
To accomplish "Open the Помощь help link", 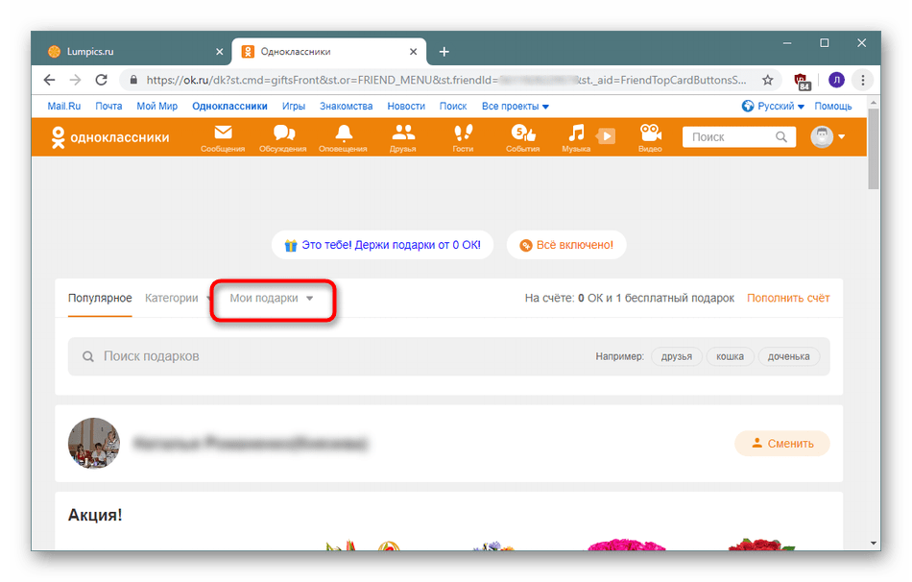I will (x=833, y=106).
